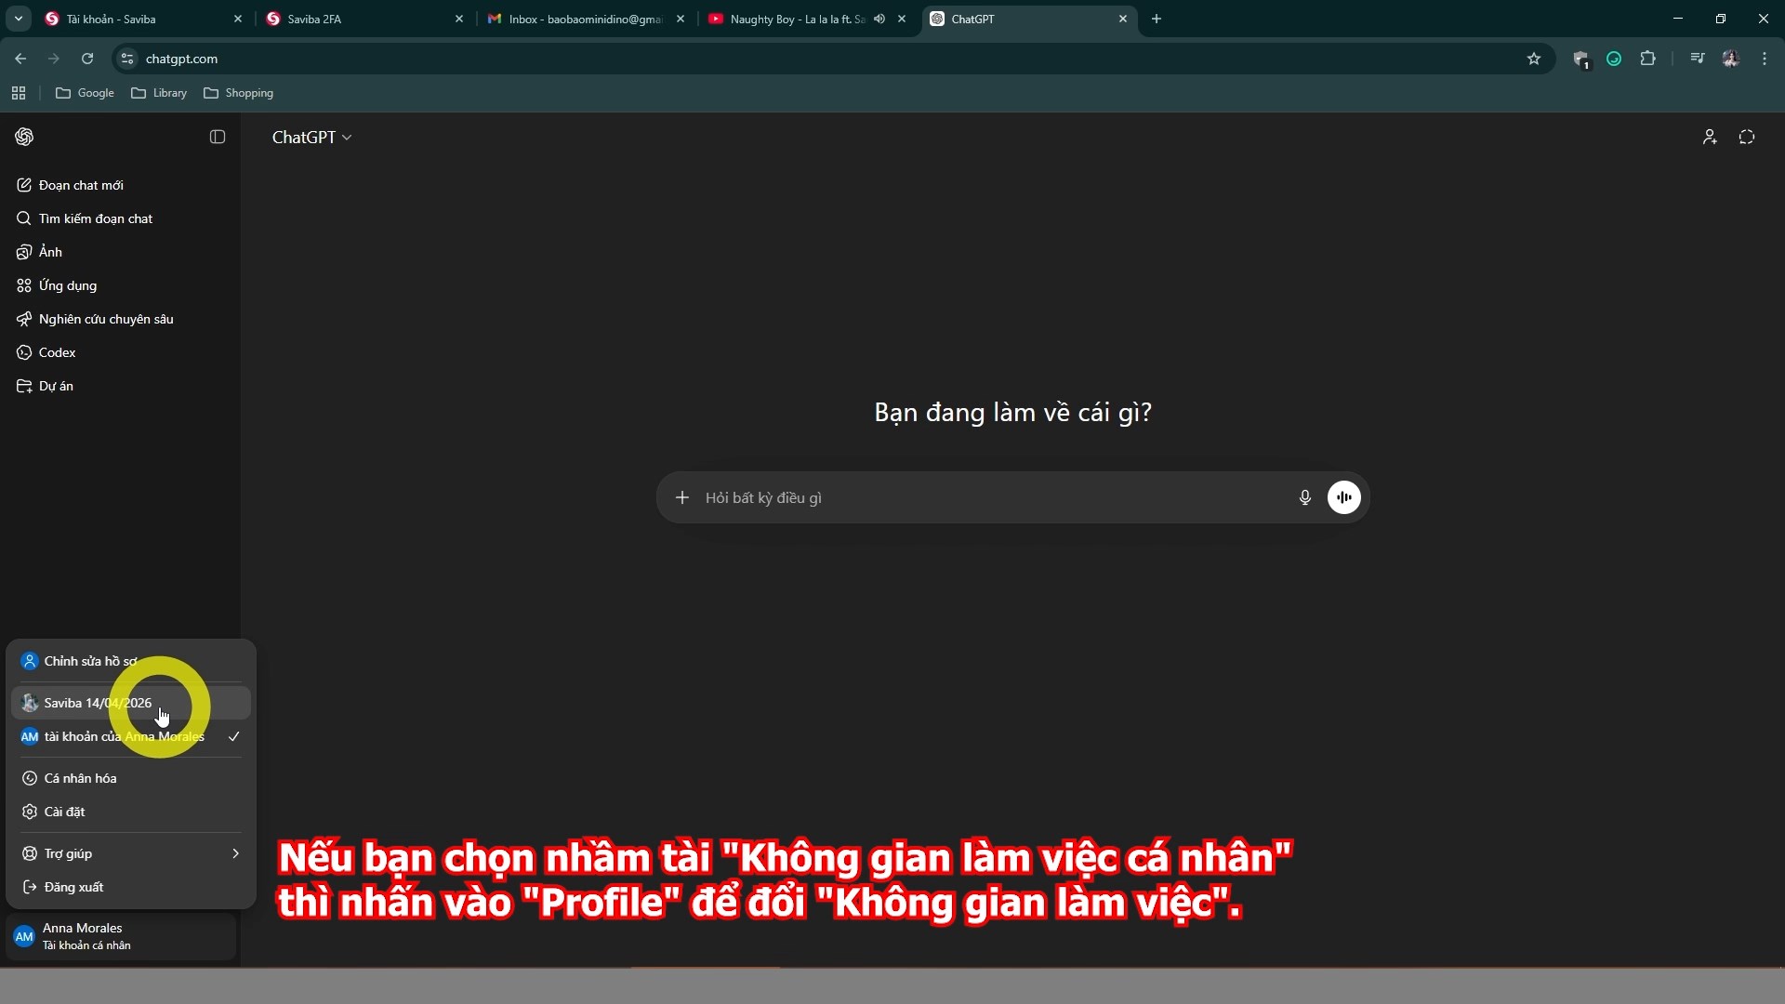The width and height of the screenshot is (1785, 1004).
Task: Open the Chrome three-dot menu
Action: pos(1765,59)
